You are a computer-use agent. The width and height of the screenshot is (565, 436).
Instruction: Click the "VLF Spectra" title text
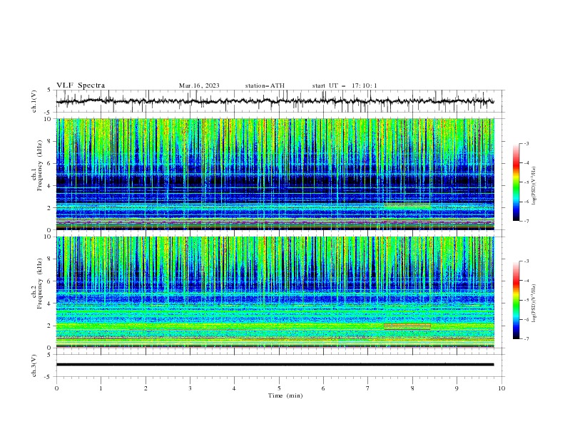coord(81,85)
